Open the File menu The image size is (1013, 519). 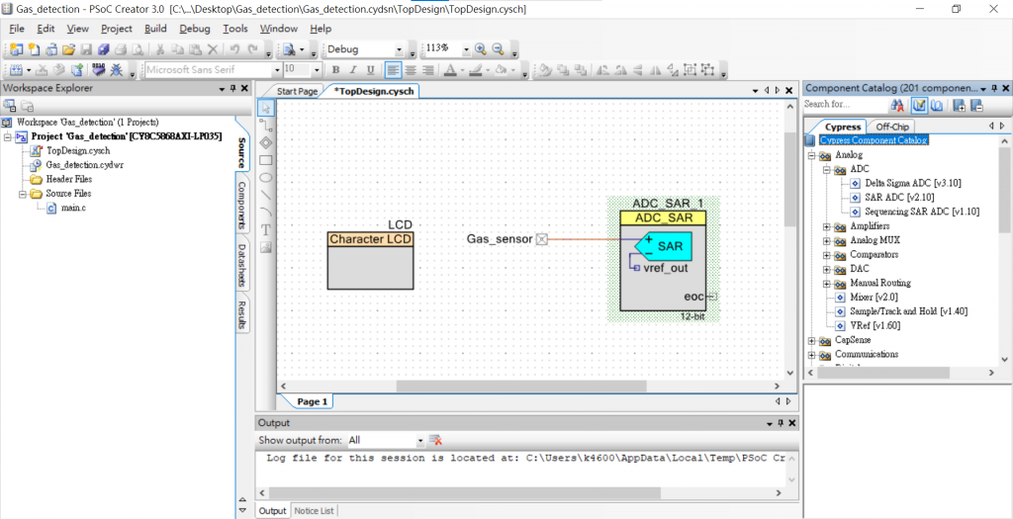(x=16, y=29)
